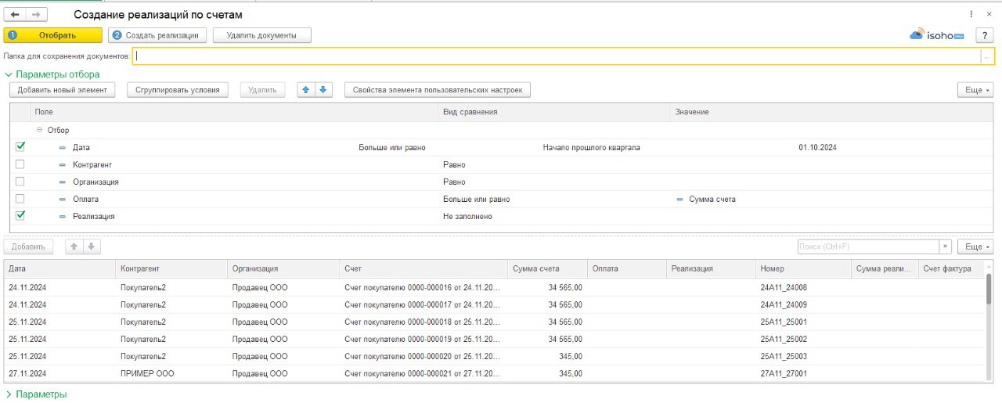Viewport: 1002px width, 403px height.
Task: Click the Отобрать button
Action: click(x=53, y=35)
